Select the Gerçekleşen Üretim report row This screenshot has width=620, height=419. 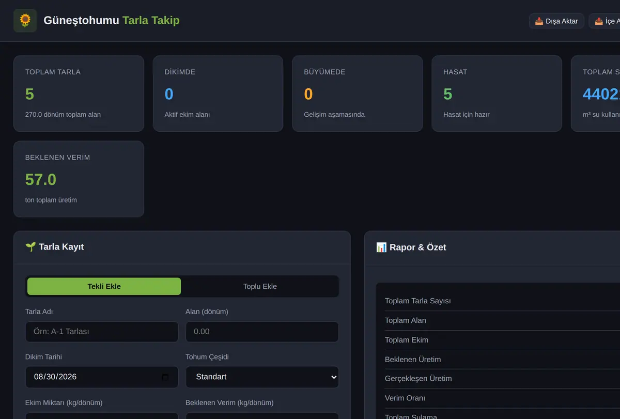(502, 379)
